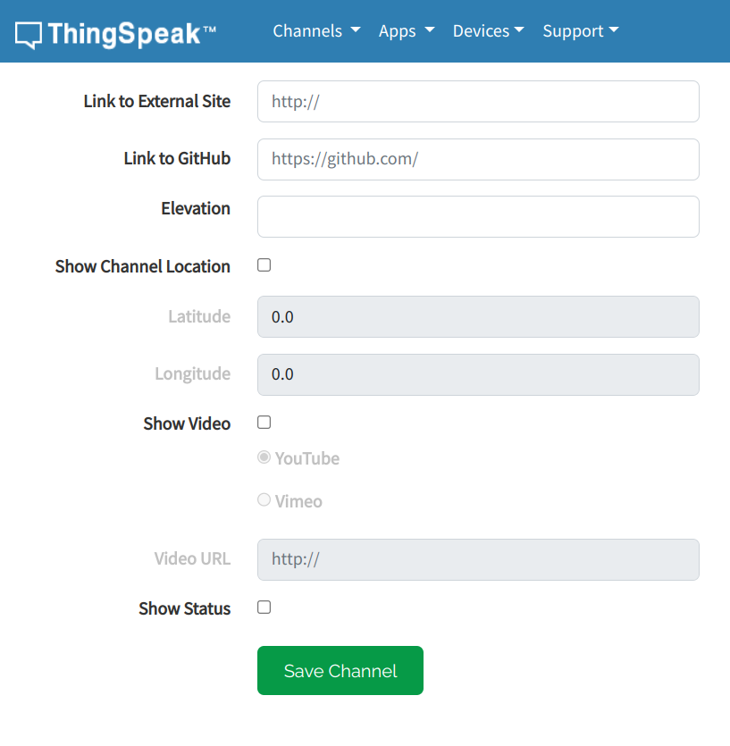Check the Show Status checkbox
The width and height of the screenshot is (730, 746).
pos(264,608)
